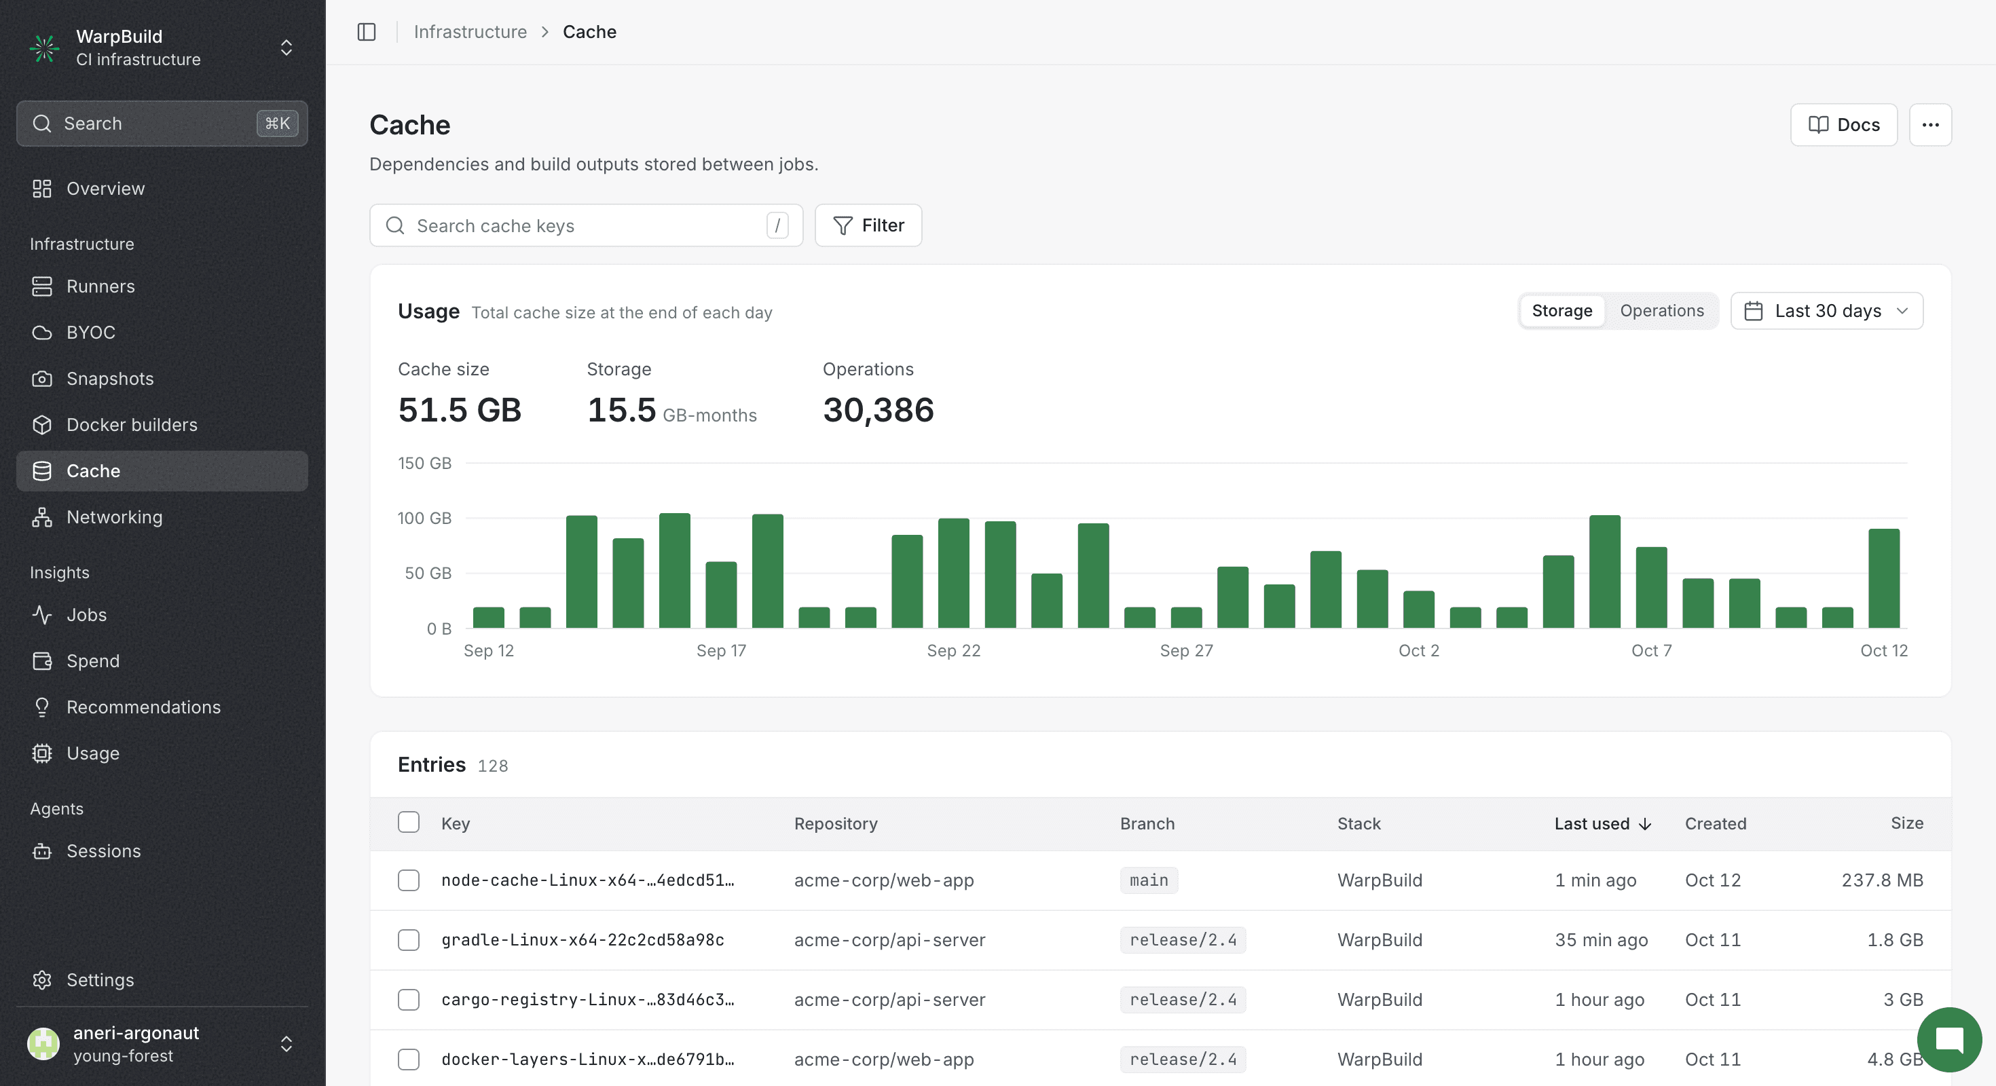Open Settings gear in sidebar
Viewport: 1996px width, 1086px height.
(x=162, y=979)
